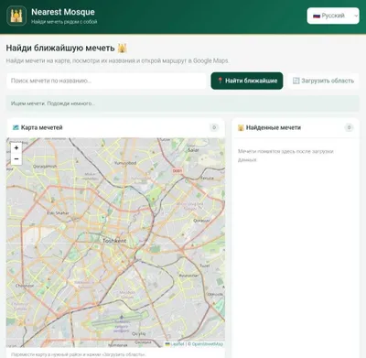The image size is (366, 358).
Task: Zoom out on the map
Action: point(16,159)
